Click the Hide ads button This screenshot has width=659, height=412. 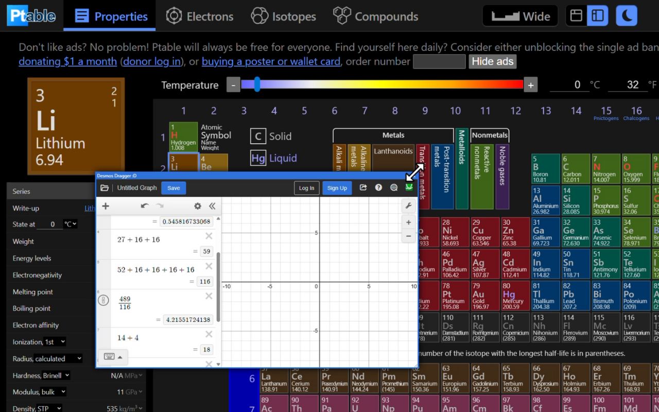492,62
